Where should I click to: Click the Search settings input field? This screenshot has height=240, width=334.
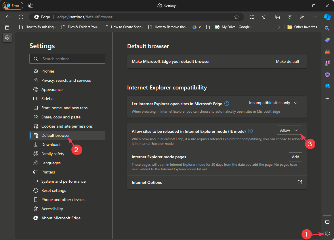click(67, 58)
